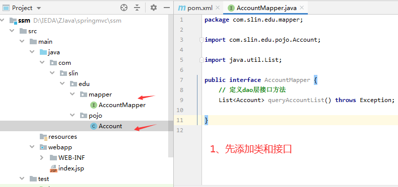Click the mapper package folder icon

coord(84,95)
